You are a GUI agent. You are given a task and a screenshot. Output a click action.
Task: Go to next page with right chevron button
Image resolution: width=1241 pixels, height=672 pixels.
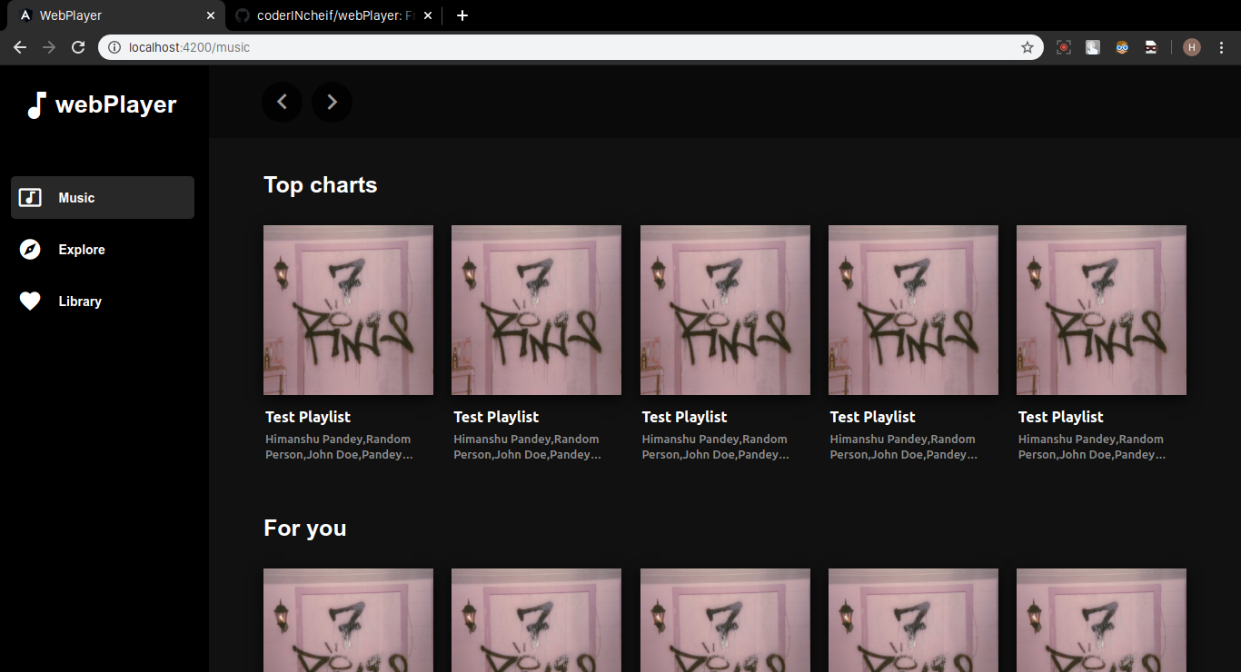point(332,102)
